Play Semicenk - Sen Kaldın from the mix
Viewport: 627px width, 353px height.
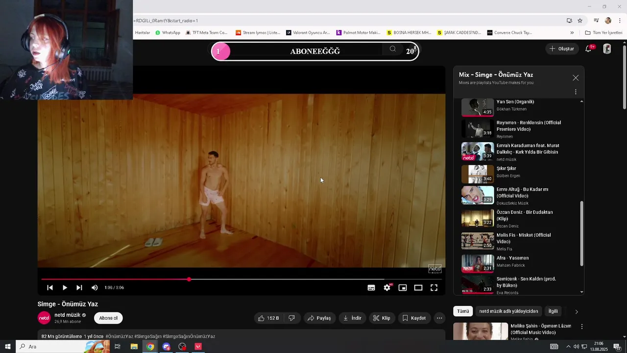(526, 282)
